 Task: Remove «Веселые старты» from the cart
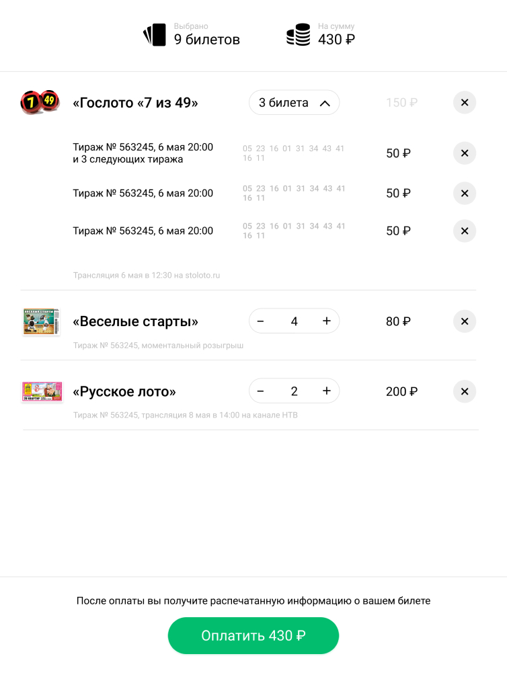(464, 321)
